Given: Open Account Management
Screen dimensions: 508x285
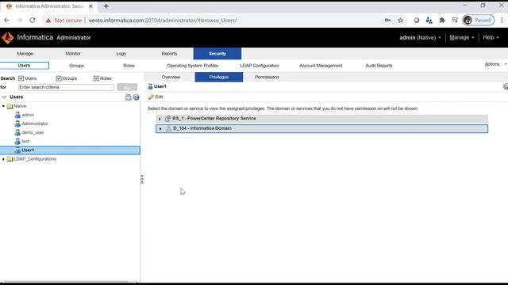Looking at the screenshot, I should (321, 66).
